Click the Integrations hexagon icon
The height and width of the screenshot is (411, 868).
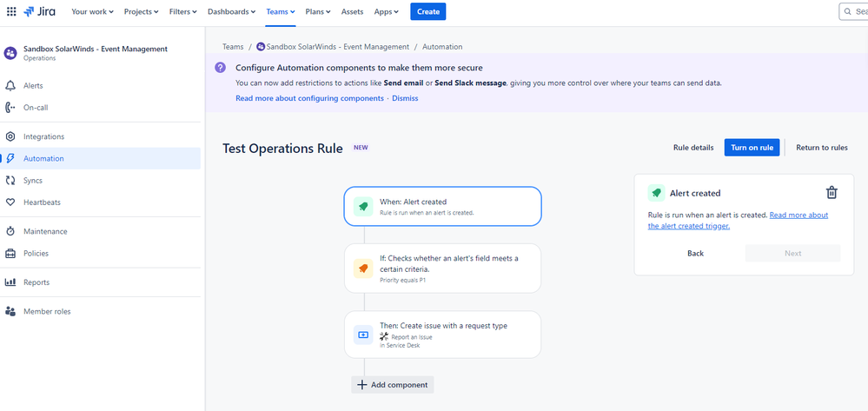[x=10, y=136]
